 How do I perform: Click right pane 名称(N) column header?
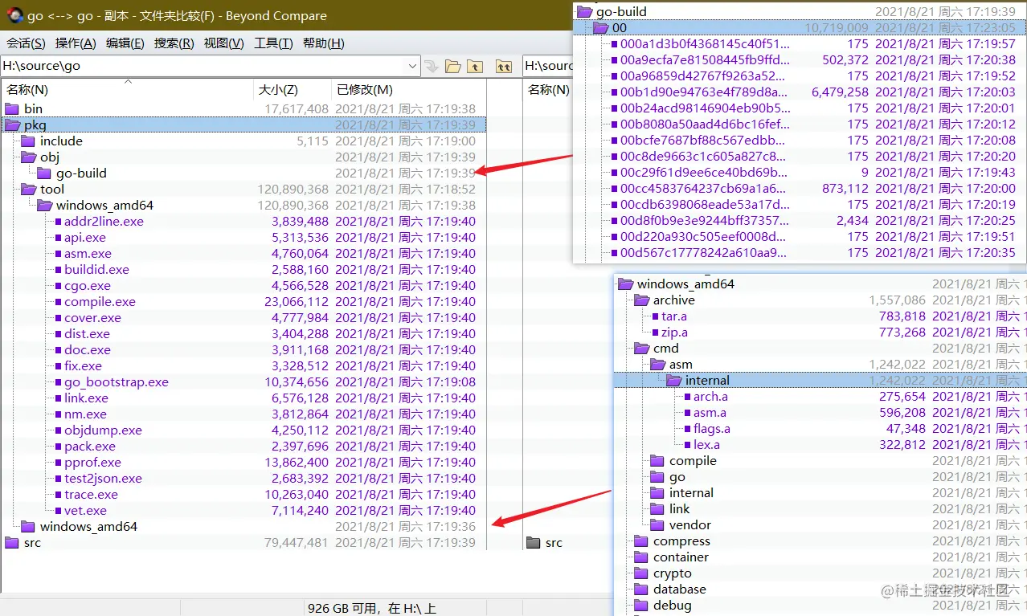point(549,89)
